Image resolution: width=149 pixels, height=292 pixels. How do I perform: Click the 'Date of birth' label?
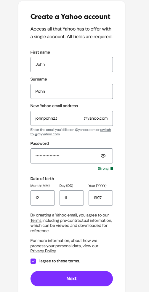(x=42, y=179)
